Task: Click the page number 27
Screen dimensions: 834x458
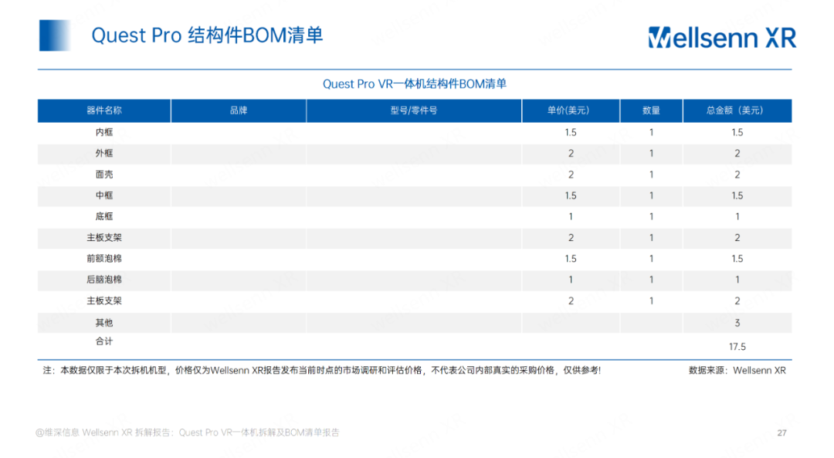Action: 781,433
